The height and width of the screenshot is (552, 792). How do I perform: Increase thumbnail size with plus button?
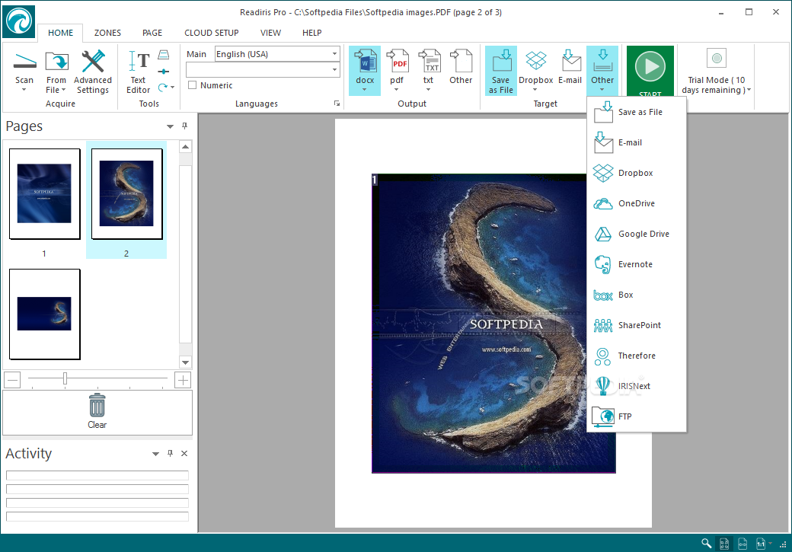(182, 380)
